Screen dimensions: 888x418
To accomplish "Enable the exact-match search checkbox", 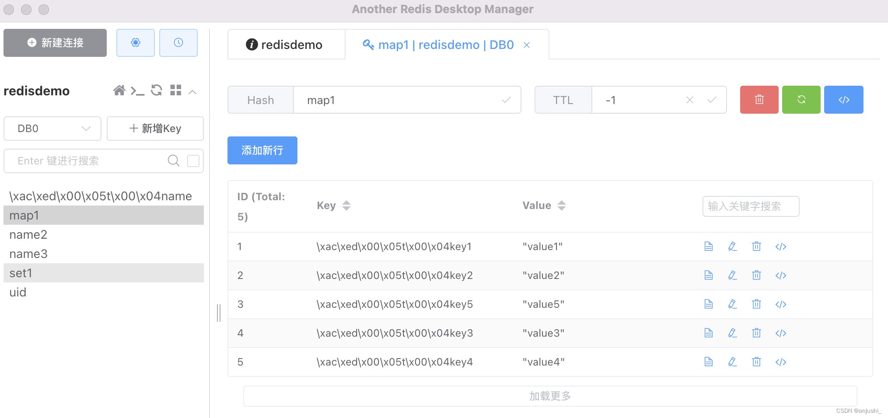I will [x=193, y=160].
